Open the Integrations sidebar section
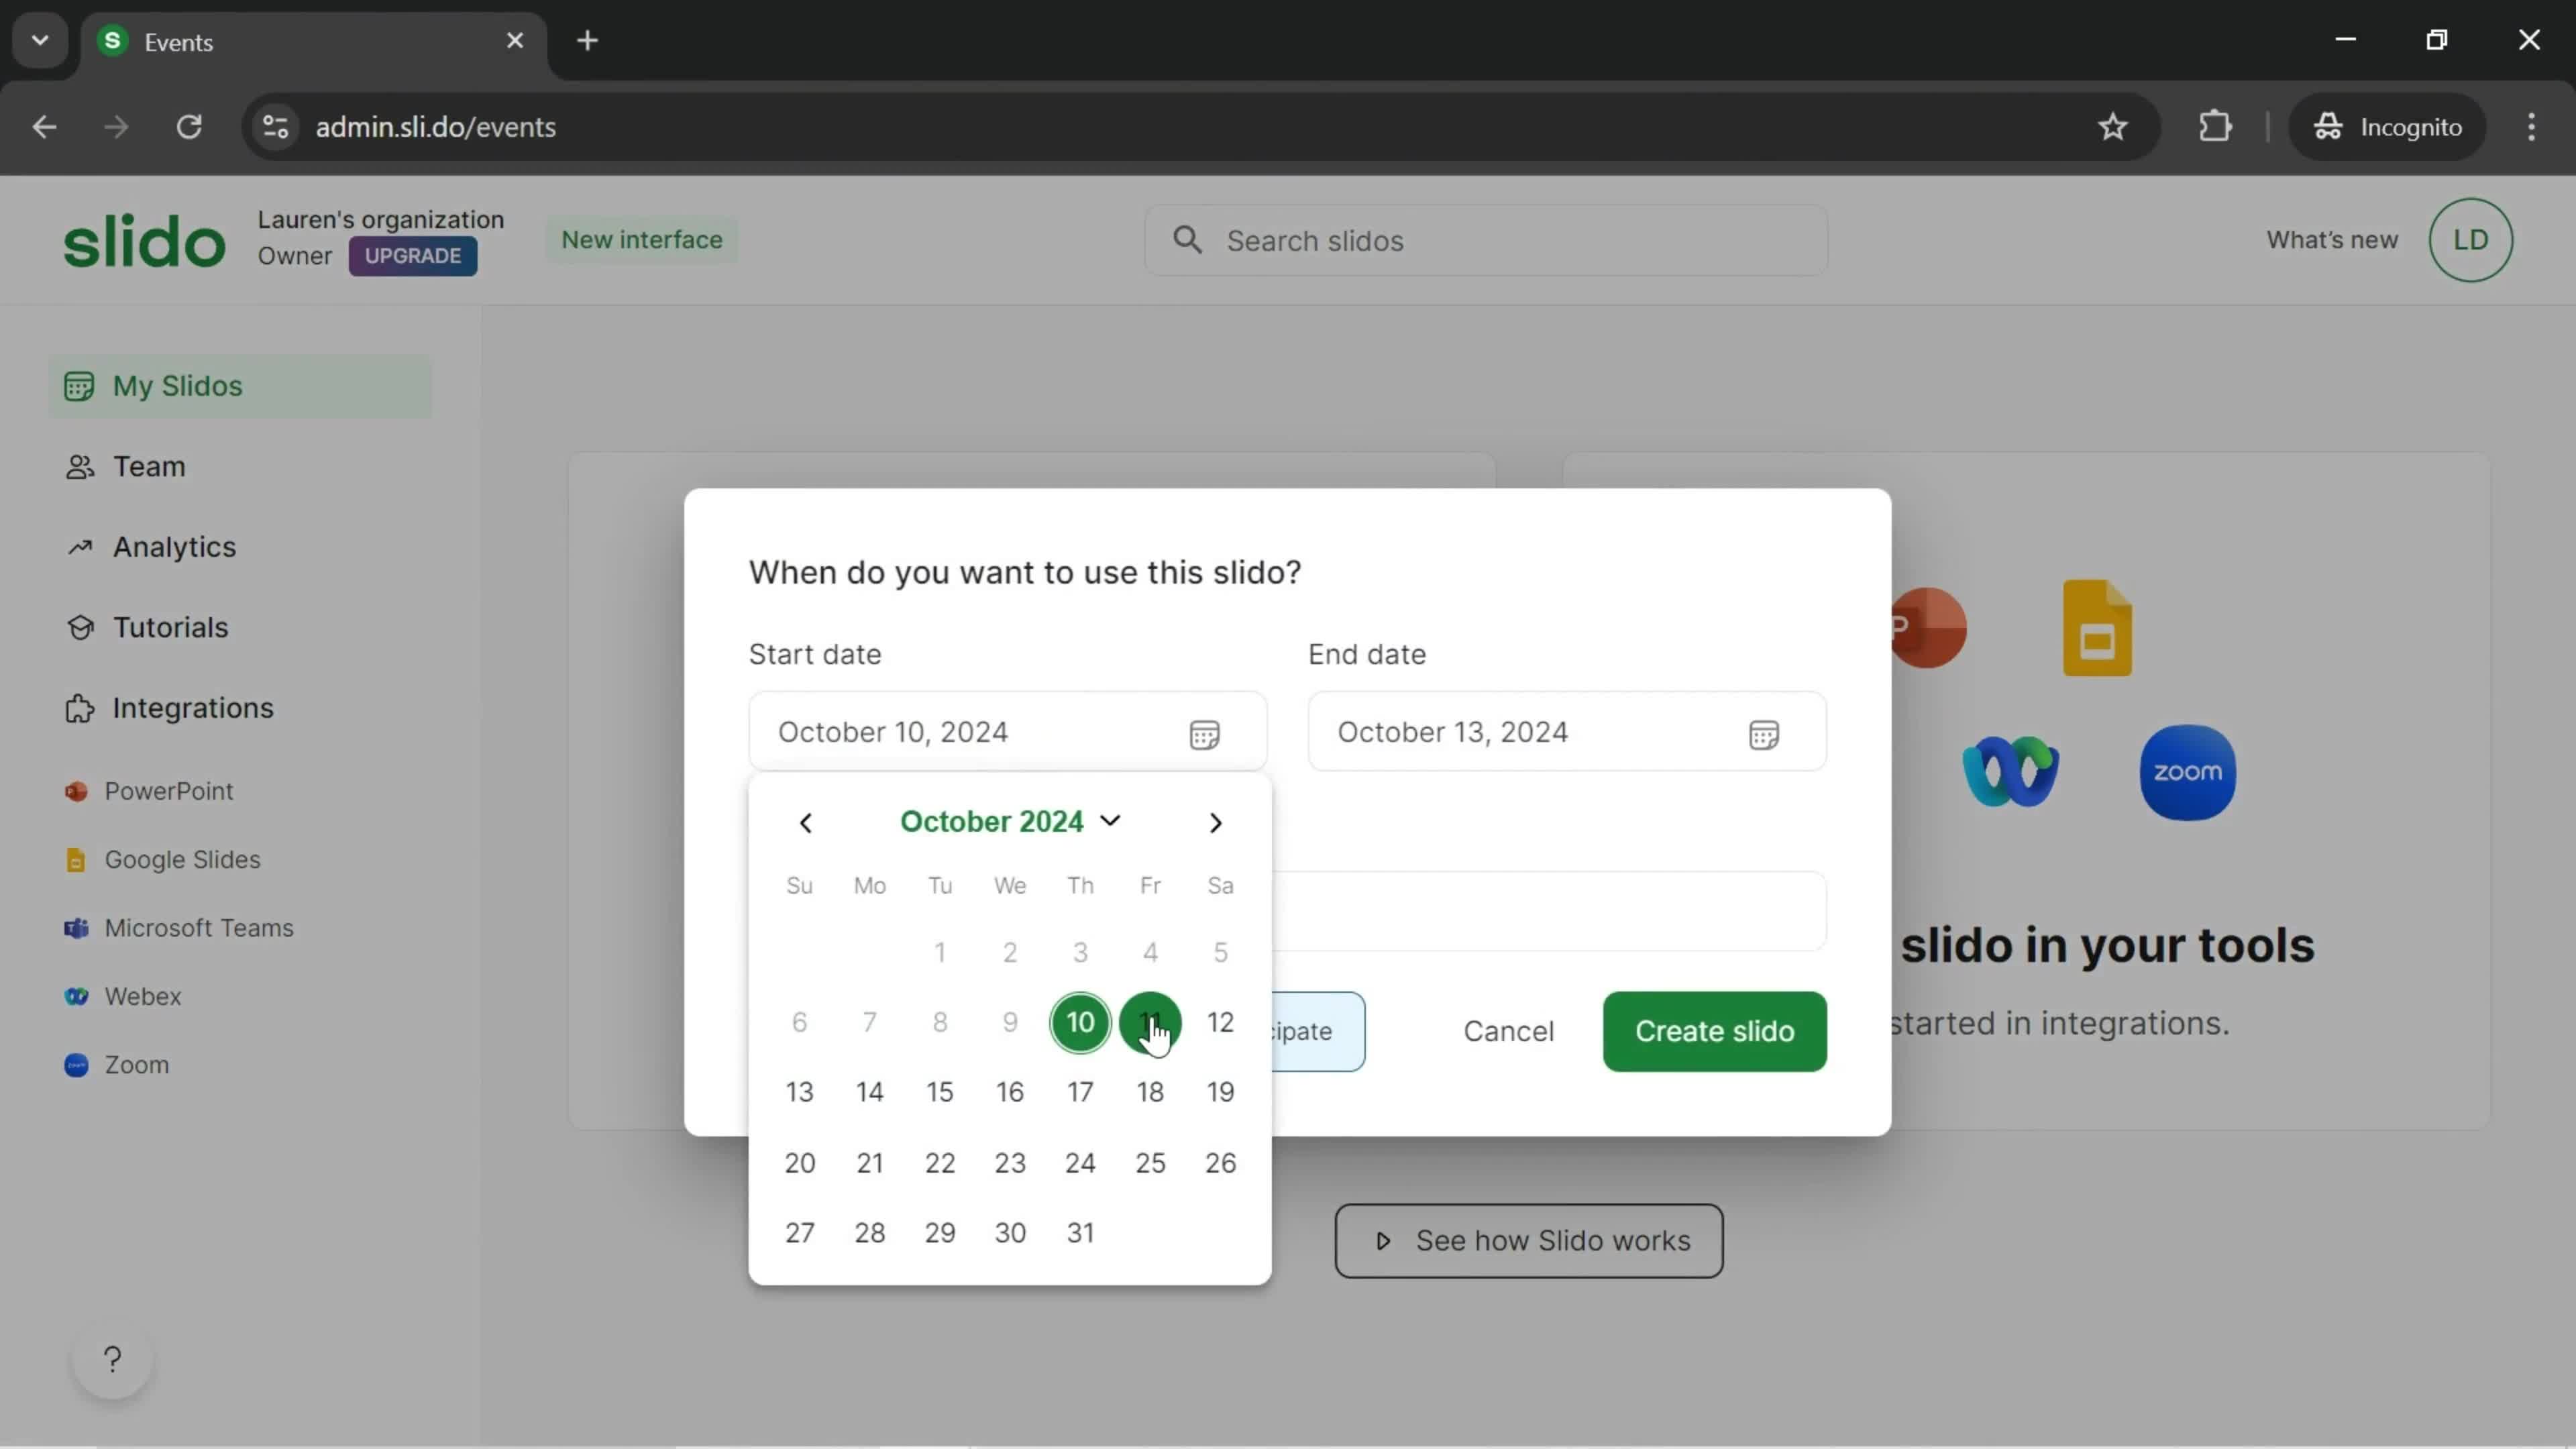The image size is (2576, 1449). point(193,706)
